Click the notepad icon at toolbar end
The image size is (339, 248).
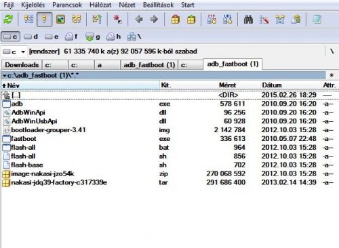(317, 20)
